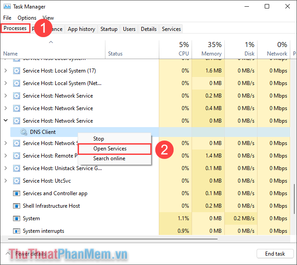The width and height of the screenshot is (297, 265).
Task: Click the DNS Client service gear icon
Action: click(24, 132)
